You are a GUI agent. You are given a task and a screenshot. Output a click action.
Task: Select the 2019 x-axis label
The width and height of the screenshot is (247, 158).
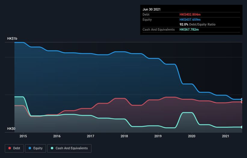158,136
